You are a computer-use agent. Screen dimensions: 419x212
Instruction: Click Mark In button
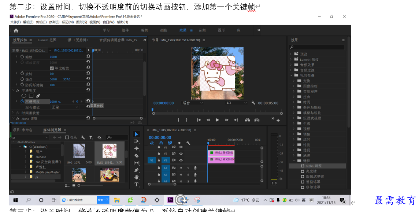(178, 120)
